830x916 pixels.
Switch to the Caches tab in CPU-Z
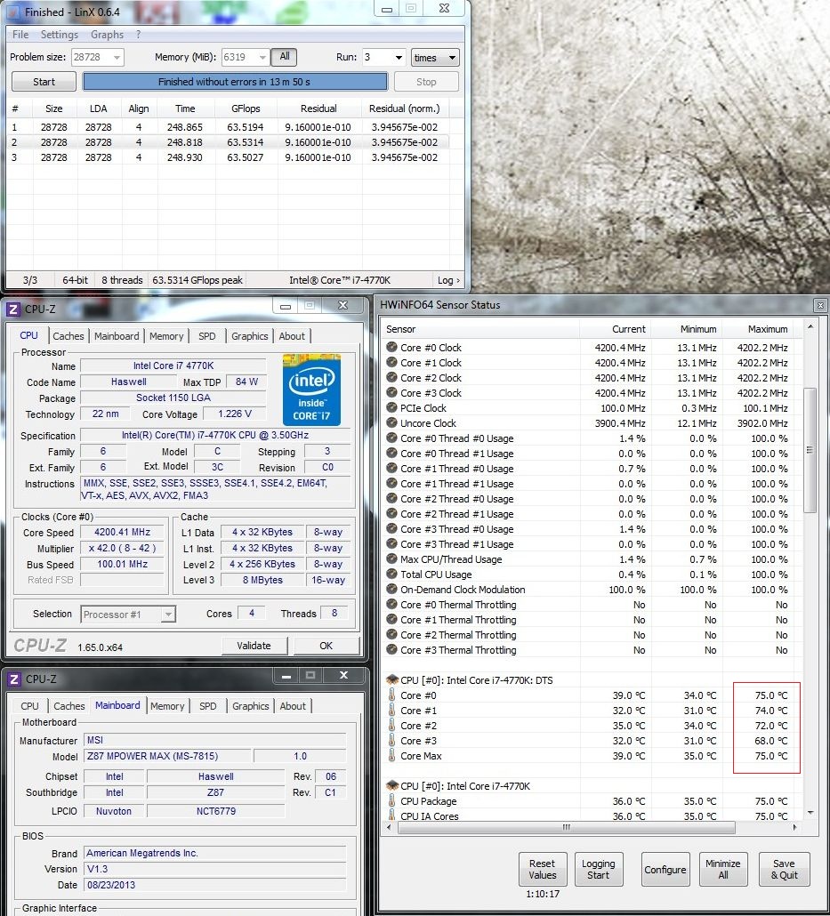click(68, 336)
